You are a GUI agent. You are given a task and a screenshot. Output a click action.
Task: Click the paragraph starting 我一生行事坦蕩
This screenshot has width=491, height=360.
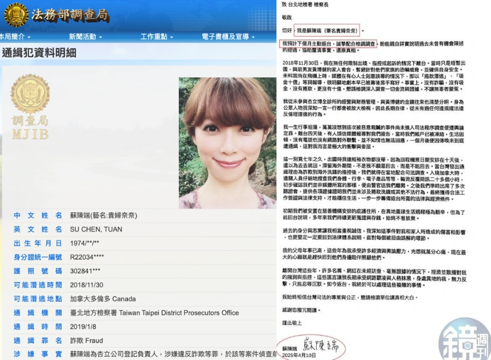[x=373, y=137]
